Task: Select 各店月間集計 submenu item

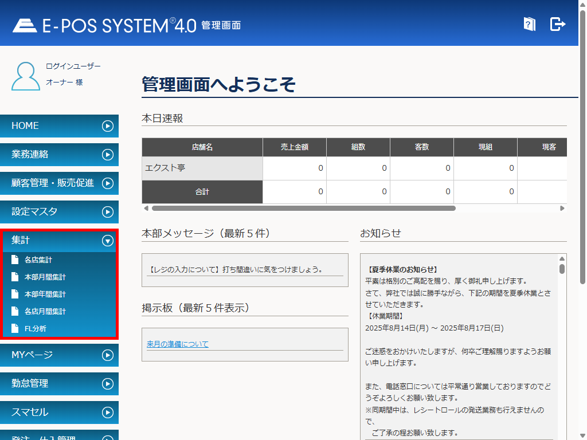Action: click(x=45, y=312)
